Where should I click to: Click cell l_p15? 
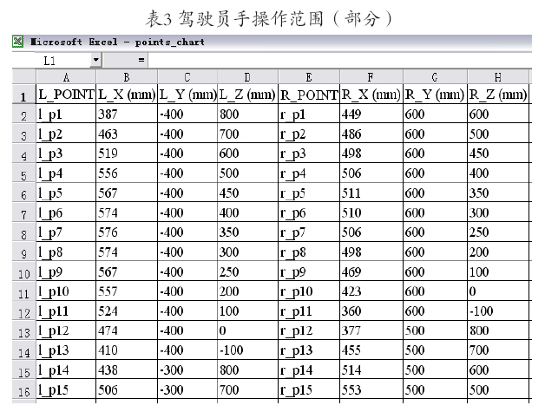click(66, 389)
